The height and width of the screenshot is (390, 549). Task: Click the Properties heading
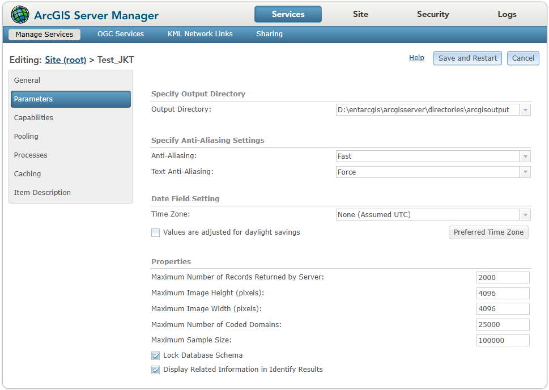pos(171,262)
